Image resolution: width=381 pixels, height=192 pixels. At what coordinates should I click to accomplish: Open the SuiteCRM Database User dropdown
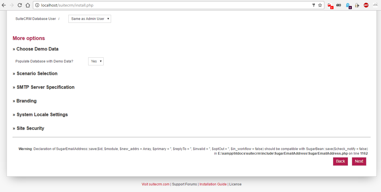pyautogui.click(x=90, y=19)
